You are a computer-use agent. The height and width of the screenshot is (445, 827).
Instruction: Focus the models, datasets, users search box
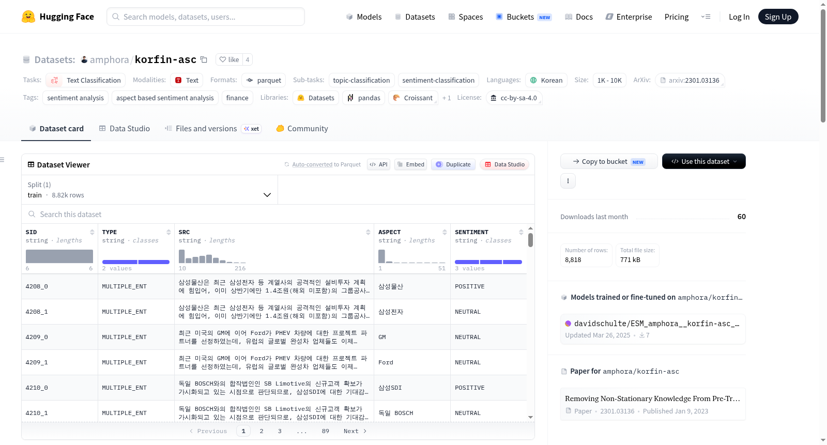[x=206, y=17]
